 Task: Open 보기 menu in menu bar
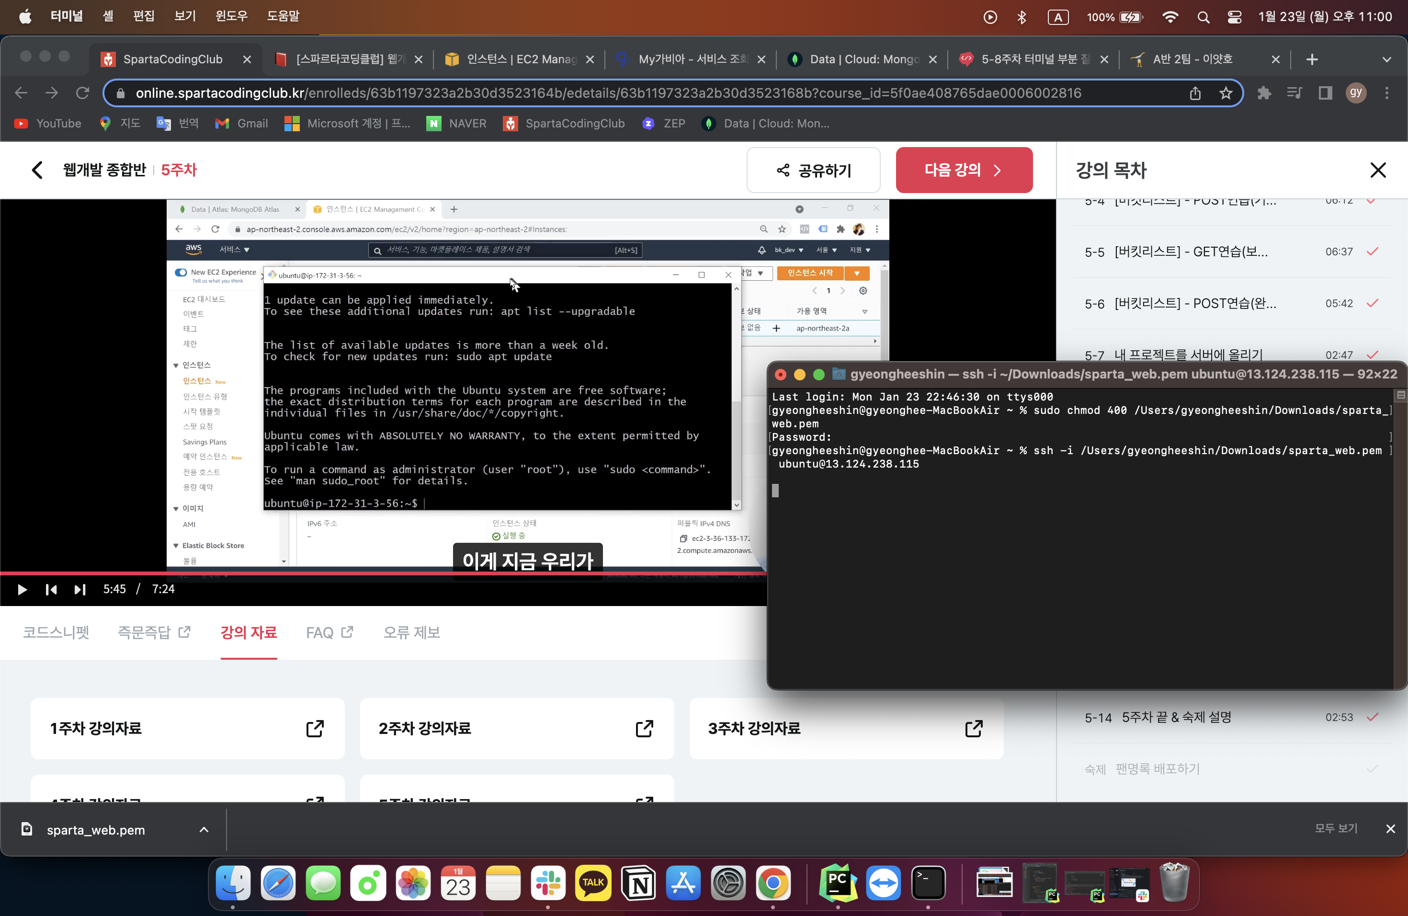coord(185,17)
